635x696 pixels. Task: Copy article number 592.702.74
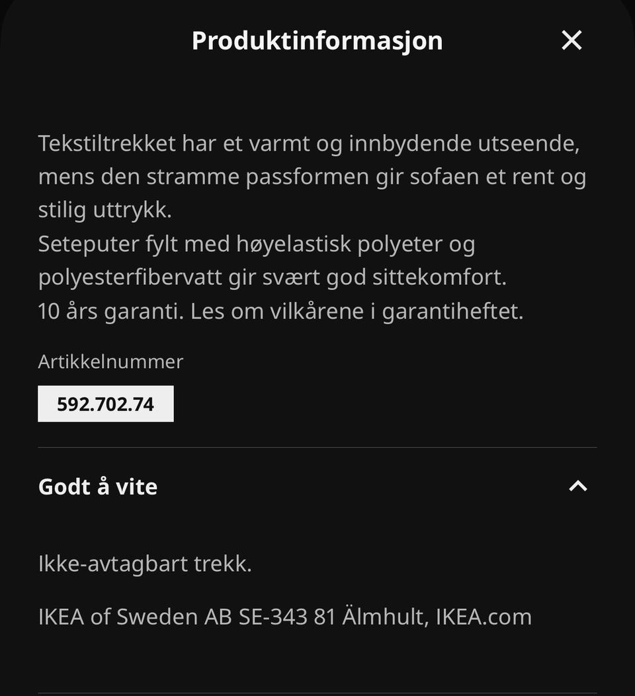coord(106,404)
